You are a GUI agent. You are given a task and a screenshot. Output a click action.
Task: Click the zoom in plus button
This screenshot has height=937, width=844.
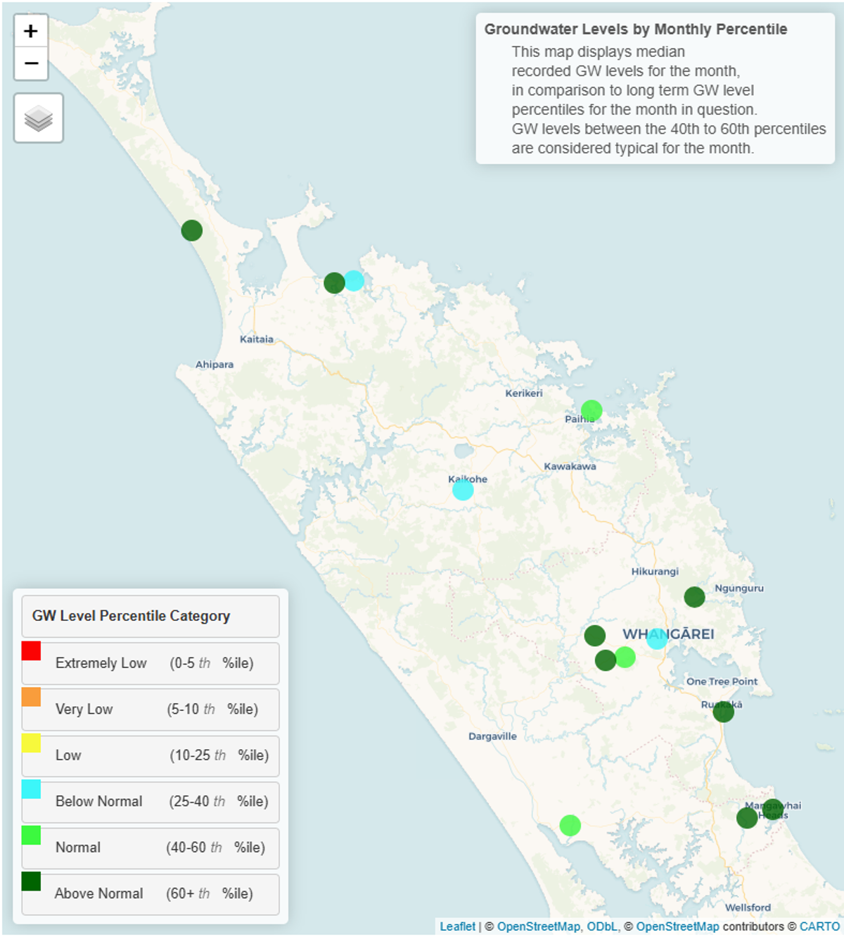31,31
